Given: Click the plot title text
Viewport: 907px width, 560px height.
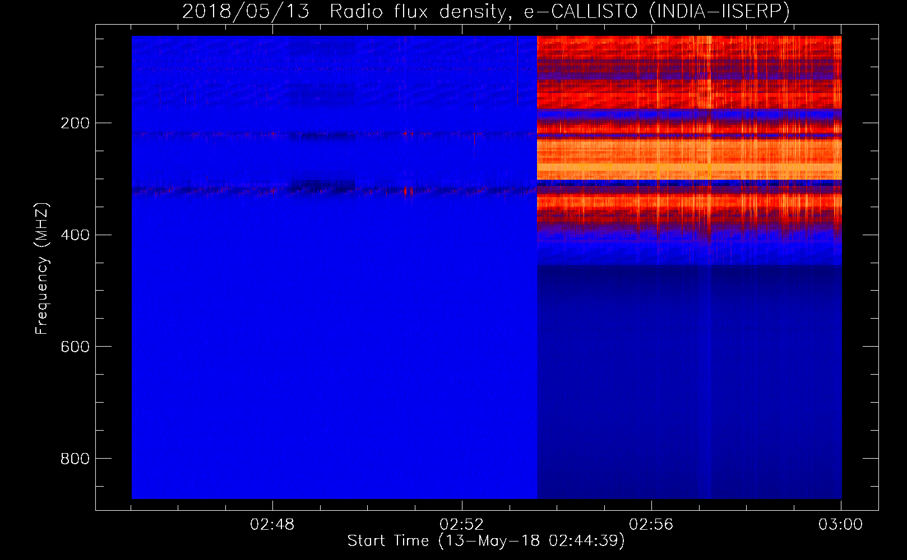Looking at the screenshot, I should (486, 12).
